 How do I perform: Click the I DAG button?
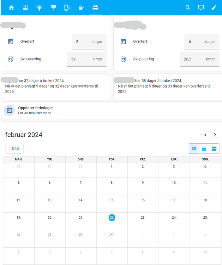click(x=14, y=149)
